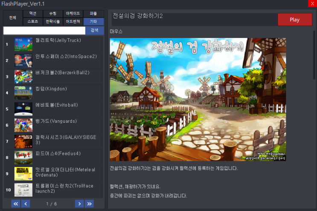Click the 전설의검 강화하기2 game title
The image size is (317, 211).
pos(137,16)
